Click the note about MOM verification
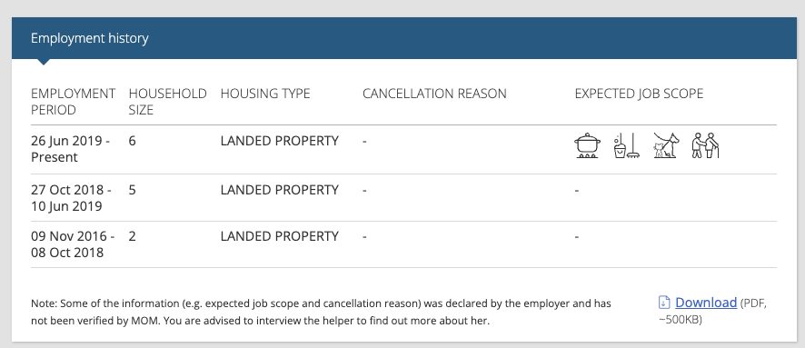 coord(321,312)
